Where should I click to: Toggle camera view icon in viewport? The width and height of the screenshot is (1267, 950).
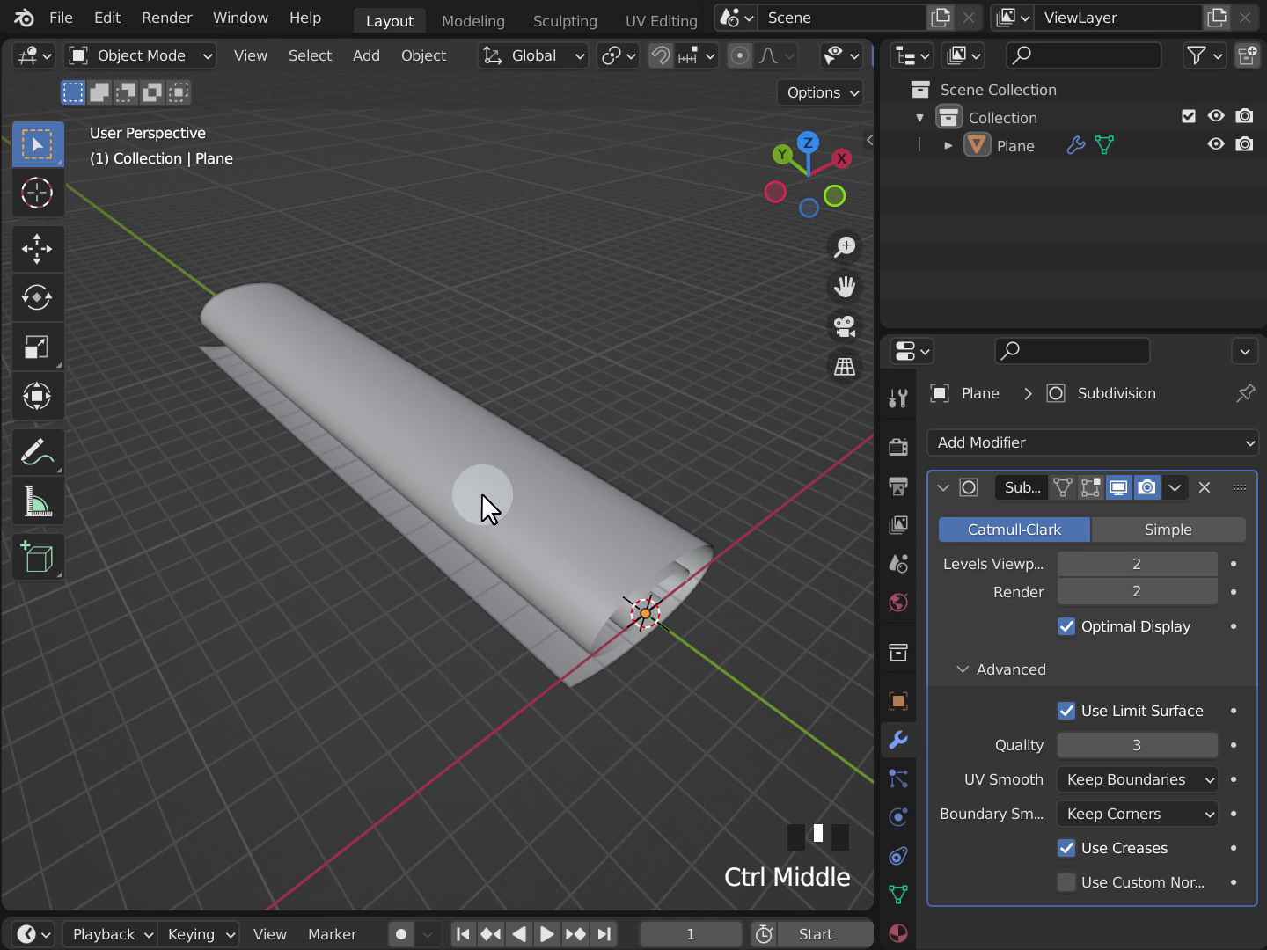[845, 326]
